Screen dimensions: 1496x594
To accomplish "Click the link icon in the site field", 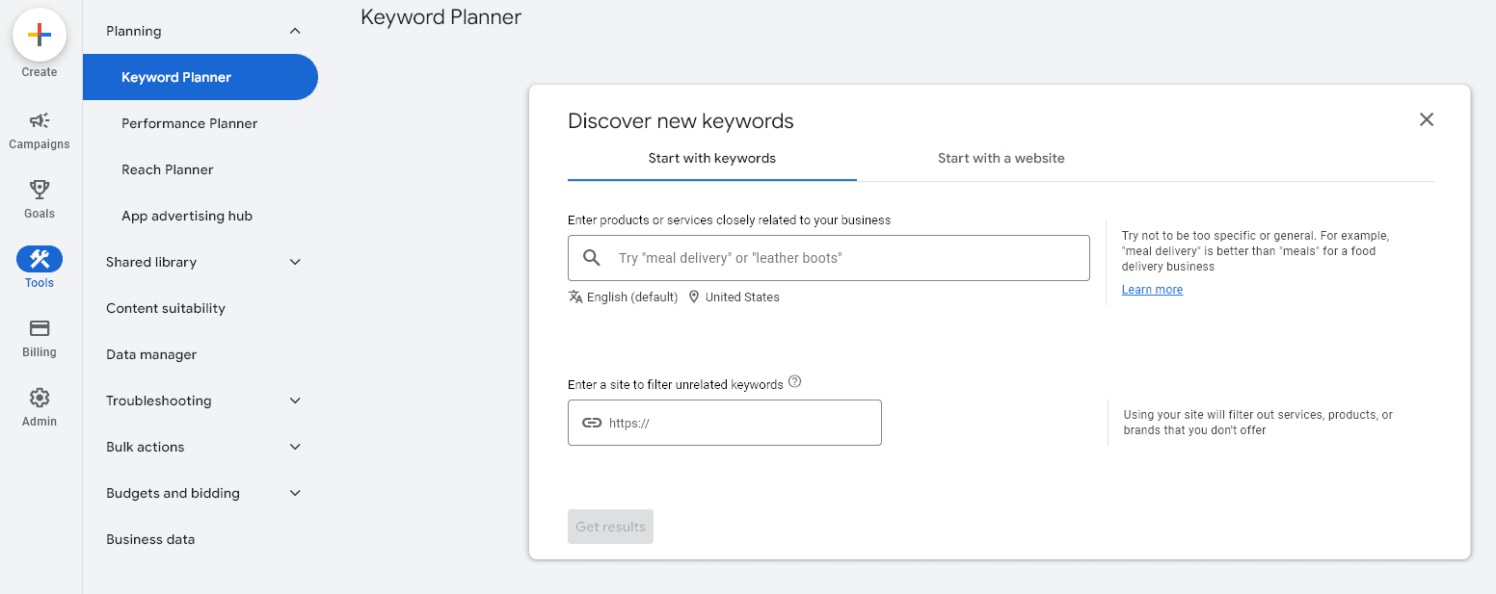I will 592,422.
